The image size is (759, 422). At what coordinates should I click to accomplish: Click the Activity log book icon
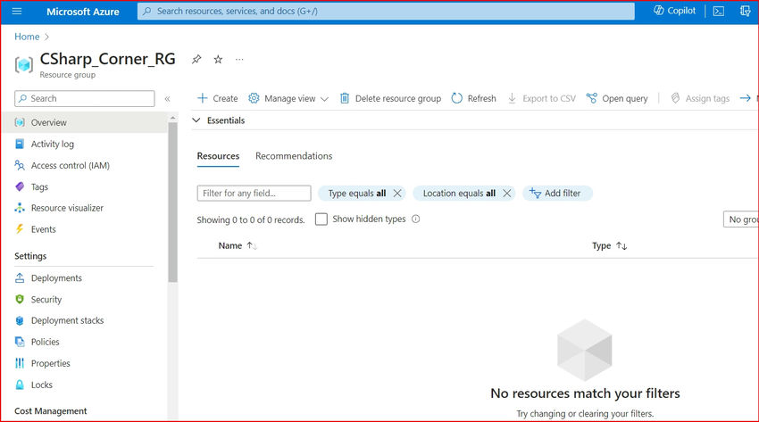pos(20,144)
